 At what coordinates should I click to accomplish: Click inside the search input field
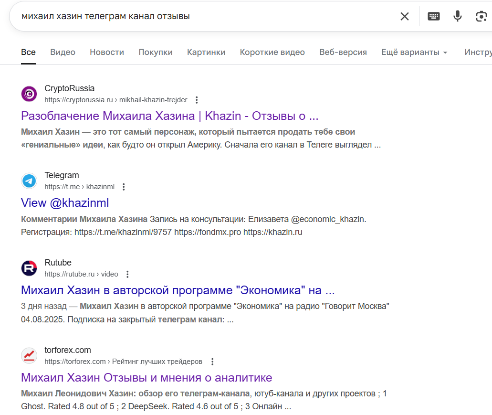(x=191, y=16)
